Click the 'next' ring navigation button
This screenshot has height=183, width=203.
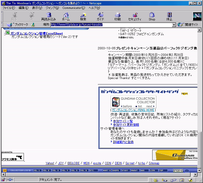(150, 106)
